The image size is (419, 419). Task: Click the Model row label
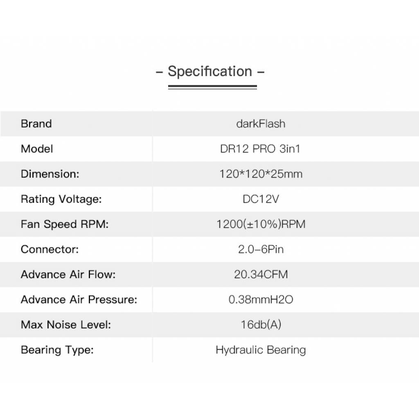pyautogui.click(x=37, y=149)
